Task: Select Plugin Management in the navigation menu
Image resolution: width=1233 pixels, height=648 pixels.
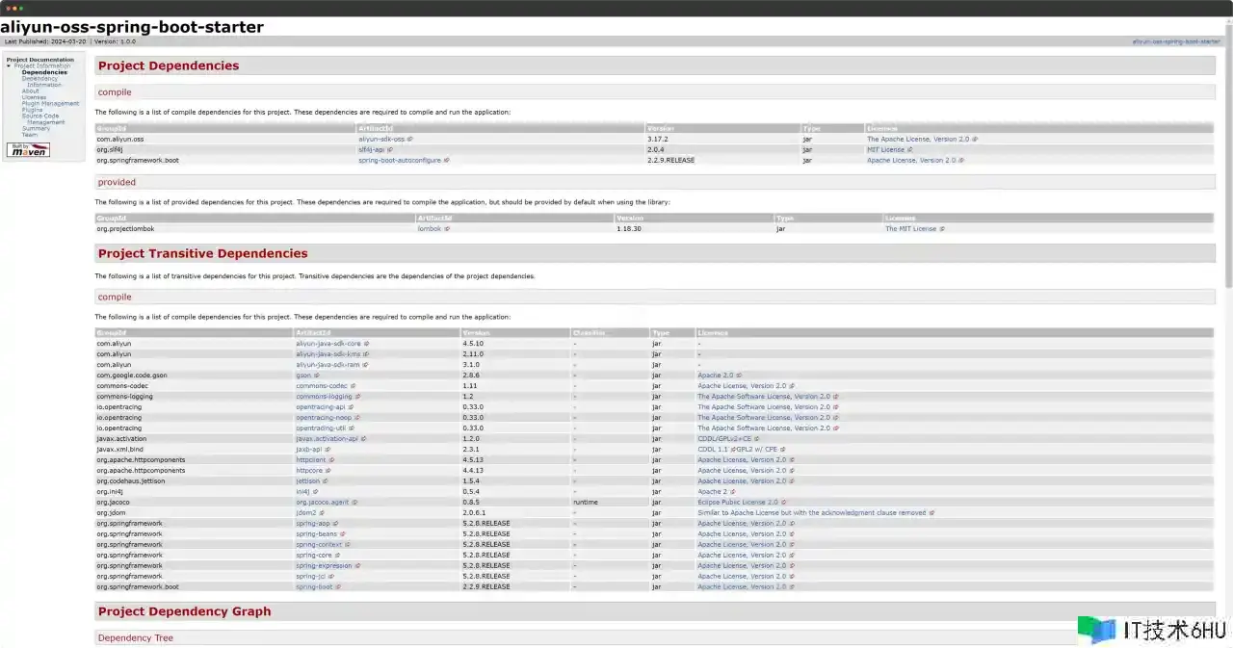Action: [51, 104]
